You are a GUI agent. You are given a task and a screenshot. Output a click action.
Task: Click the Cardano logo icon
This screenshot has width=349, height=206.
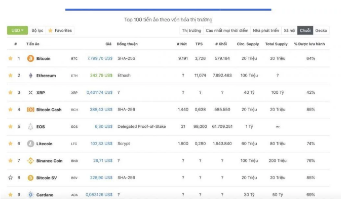30,195
